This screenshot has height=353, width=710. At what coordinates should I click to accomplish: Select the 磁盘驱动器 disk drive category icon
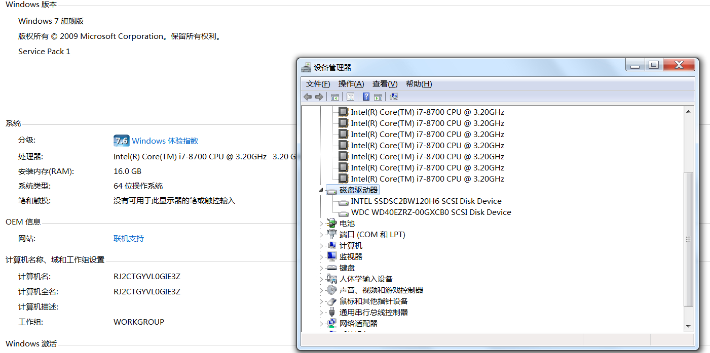332,190
